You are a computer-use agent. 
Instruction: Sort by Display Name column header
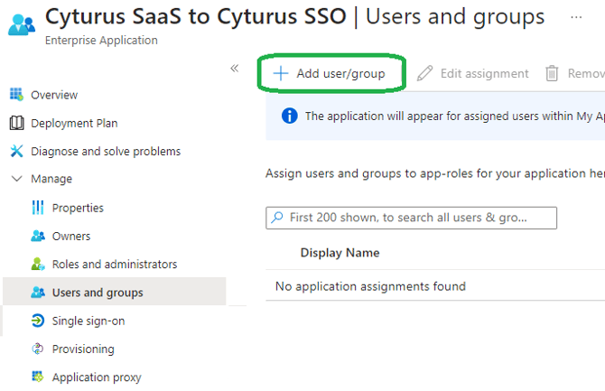pos(340,253)
